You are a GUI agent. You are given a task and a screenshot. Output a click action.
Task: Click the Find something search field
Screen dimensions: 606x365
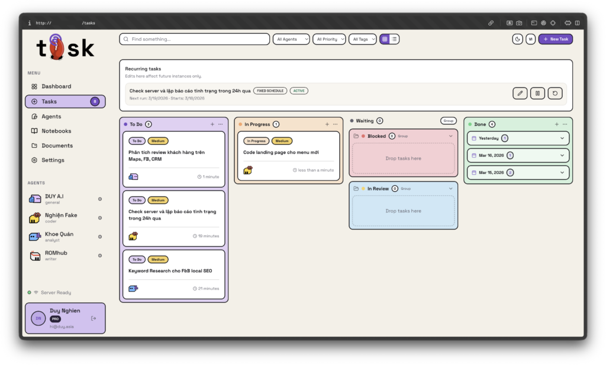pos(195,39)
